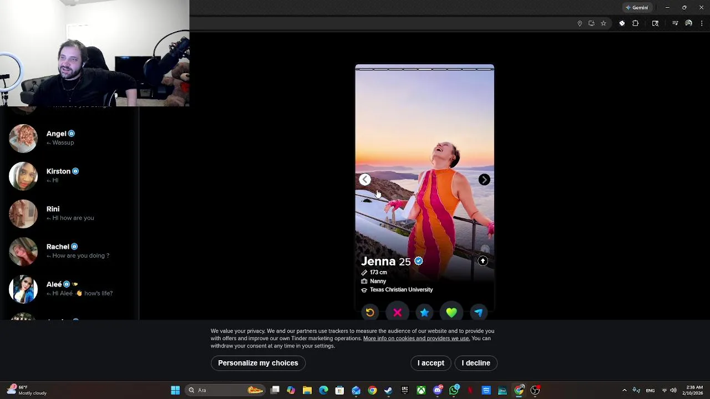Click 173 cm height text

click(x=378, y=273)
